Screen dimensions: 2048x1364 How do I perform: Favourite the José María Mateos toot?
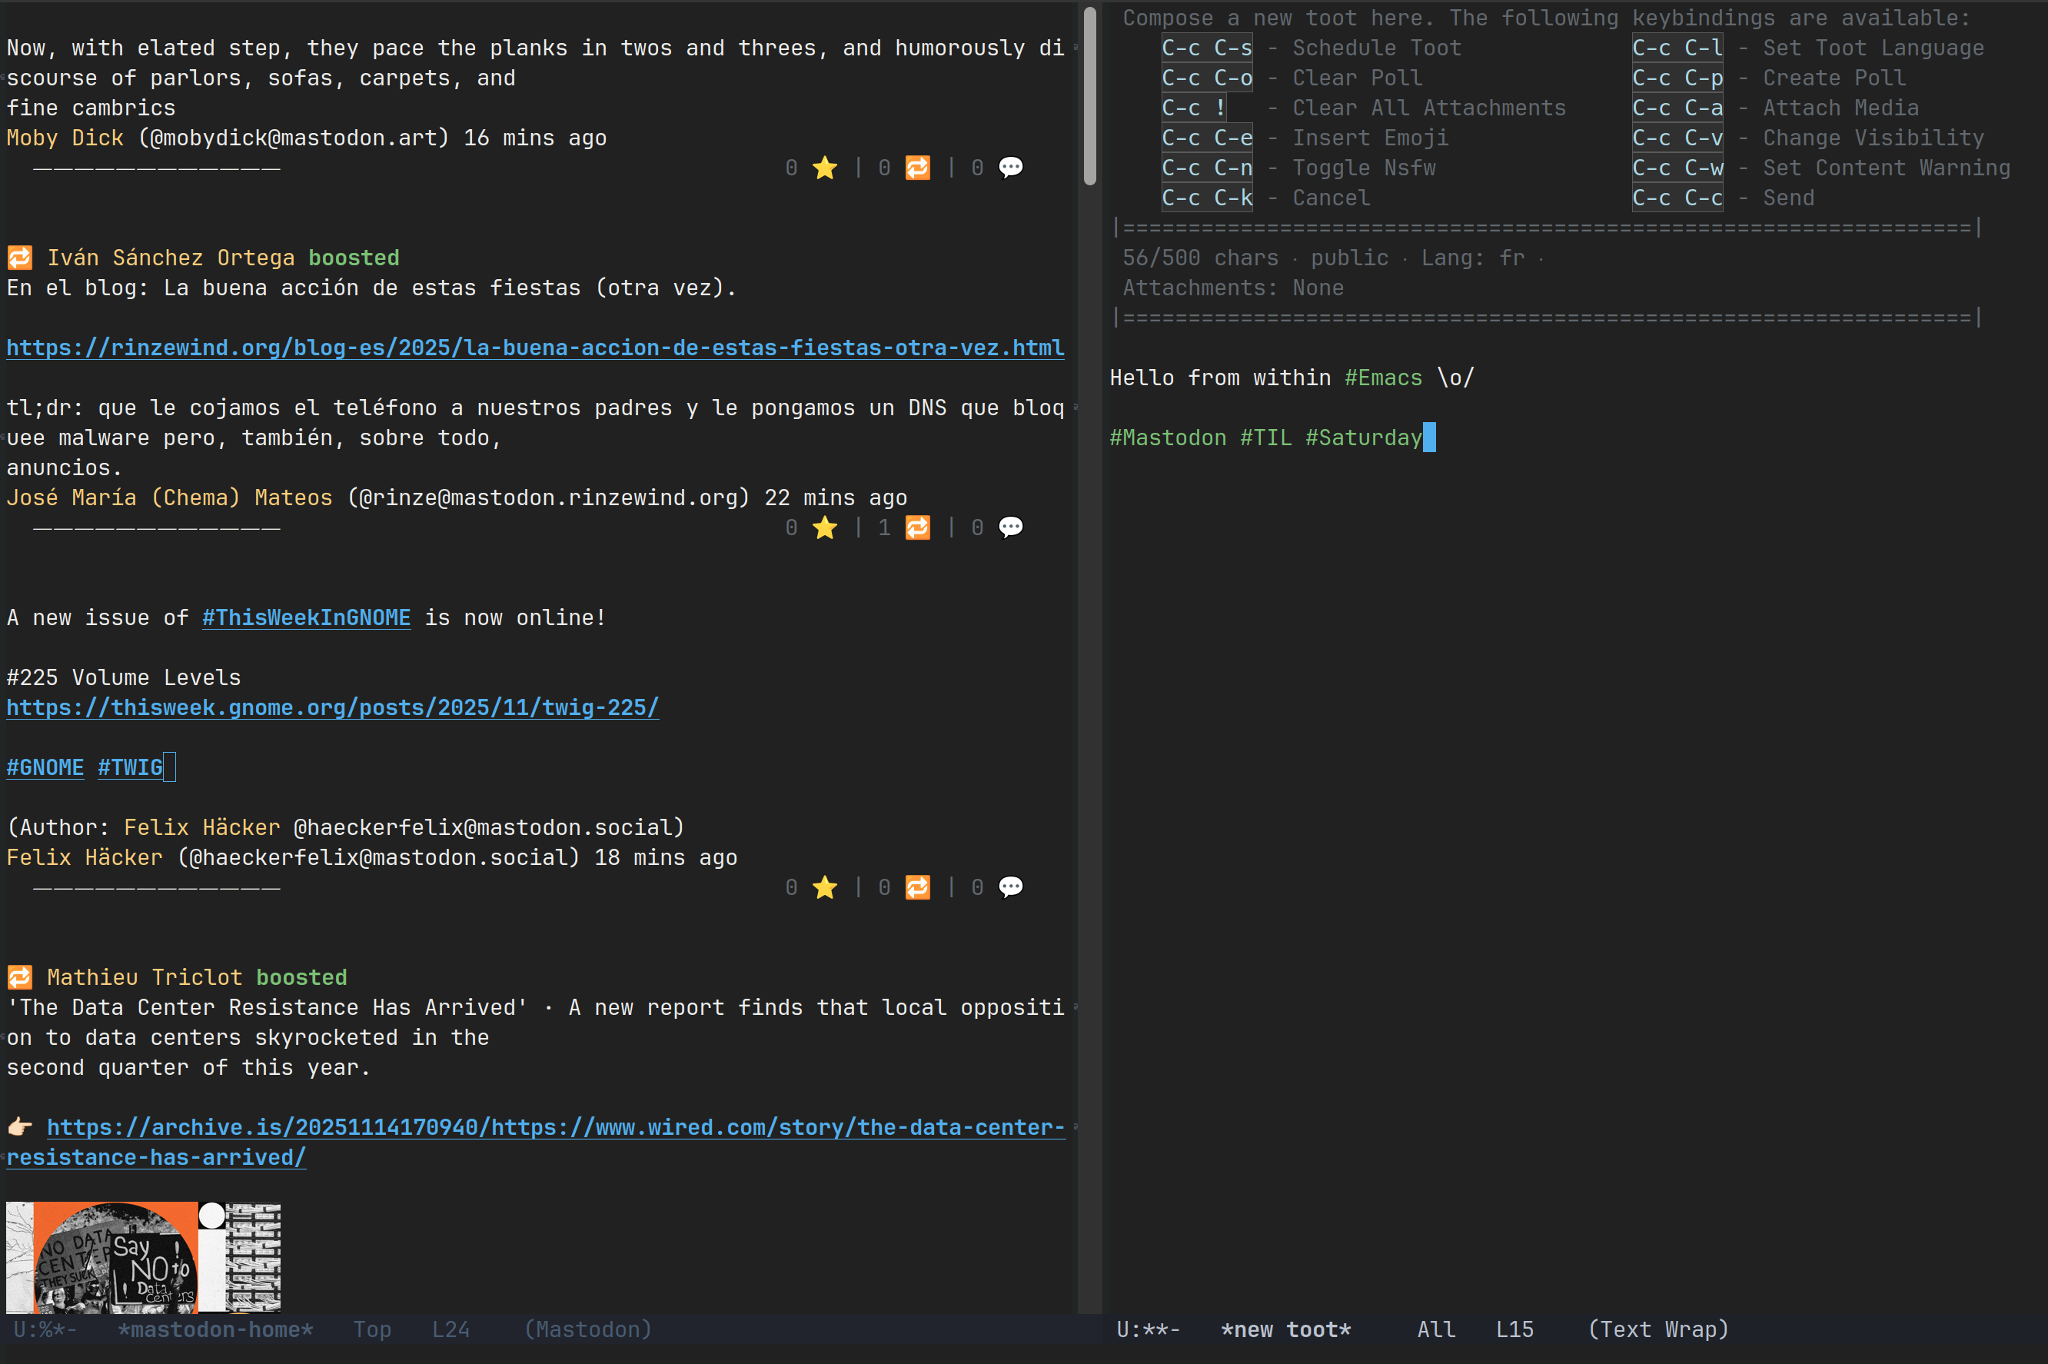[824, 528]
